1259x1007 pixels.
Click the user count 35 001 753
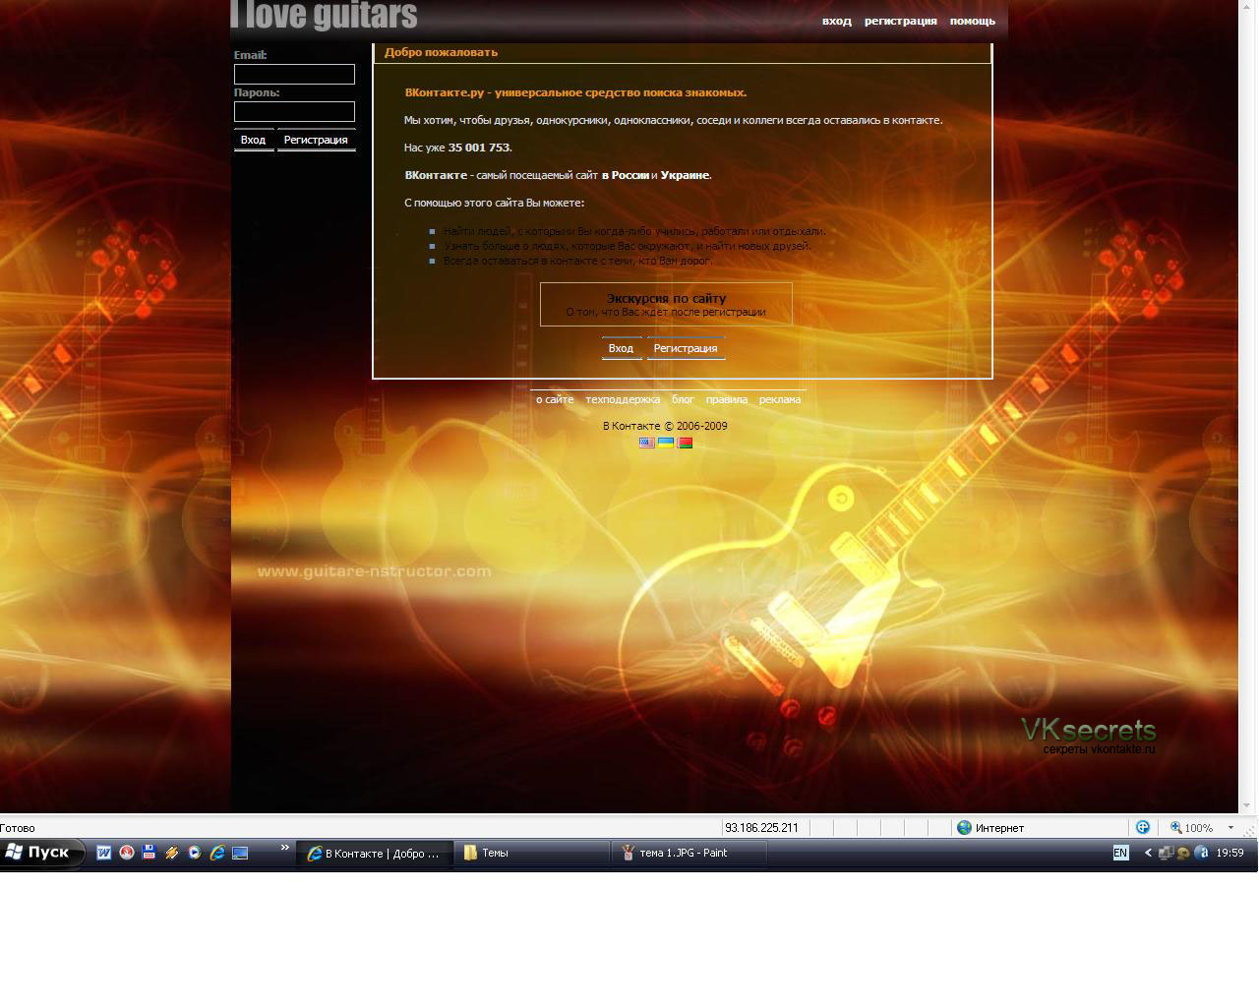[479, 148]
